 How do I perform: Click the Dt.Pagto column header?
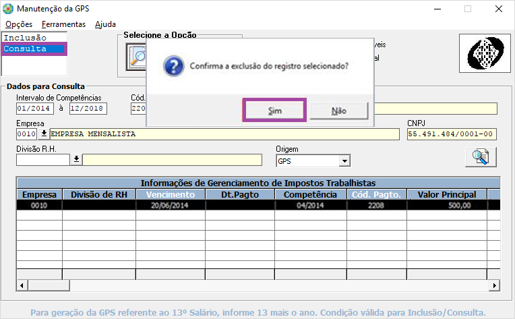pos(240,194)
